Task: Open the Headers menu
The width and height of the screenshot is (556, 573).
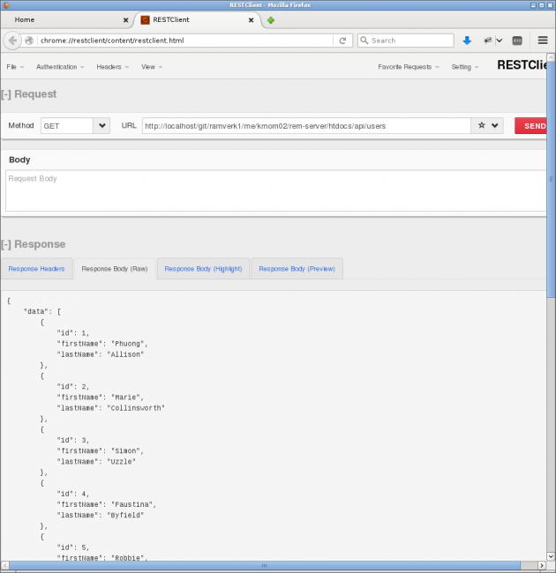Action: tap(113, 67)
